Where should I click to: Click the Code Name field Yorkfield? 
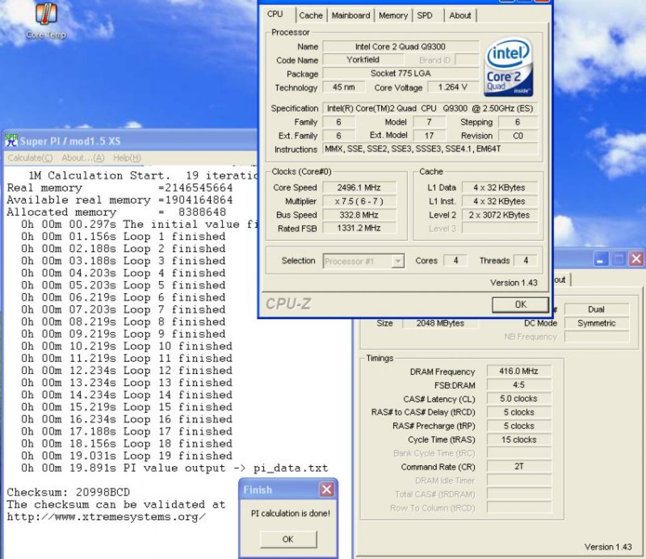pyautogui.click(x=363, y=60)
